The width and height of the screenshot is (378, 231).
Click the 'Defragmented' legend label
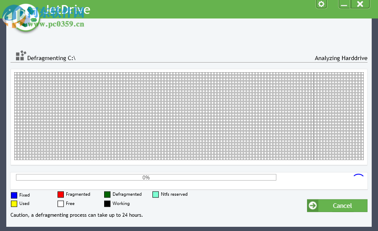pos(127,194)
